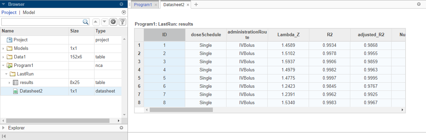Click the move up arrow button

point(96,22)
